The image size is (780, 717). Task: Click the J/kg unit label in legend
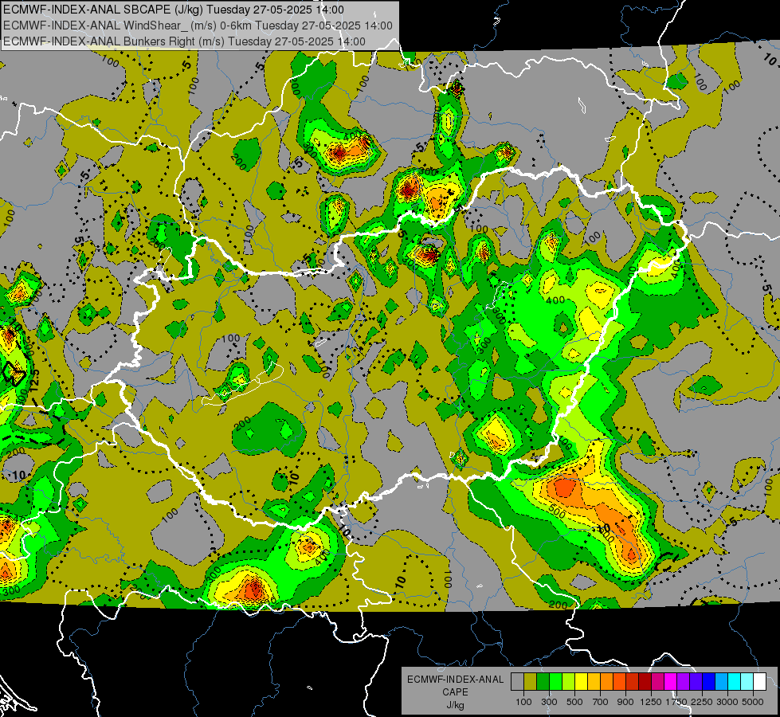point(455,705)
